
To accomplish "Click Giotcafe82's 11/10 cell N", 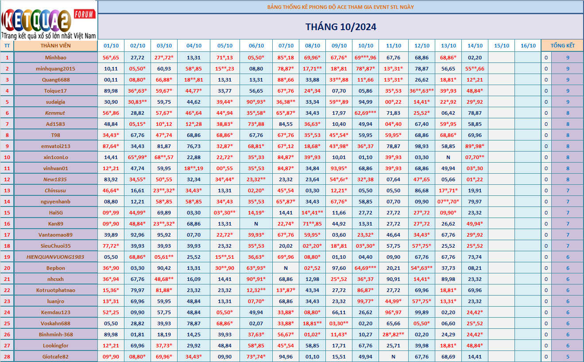I will 393,357.
